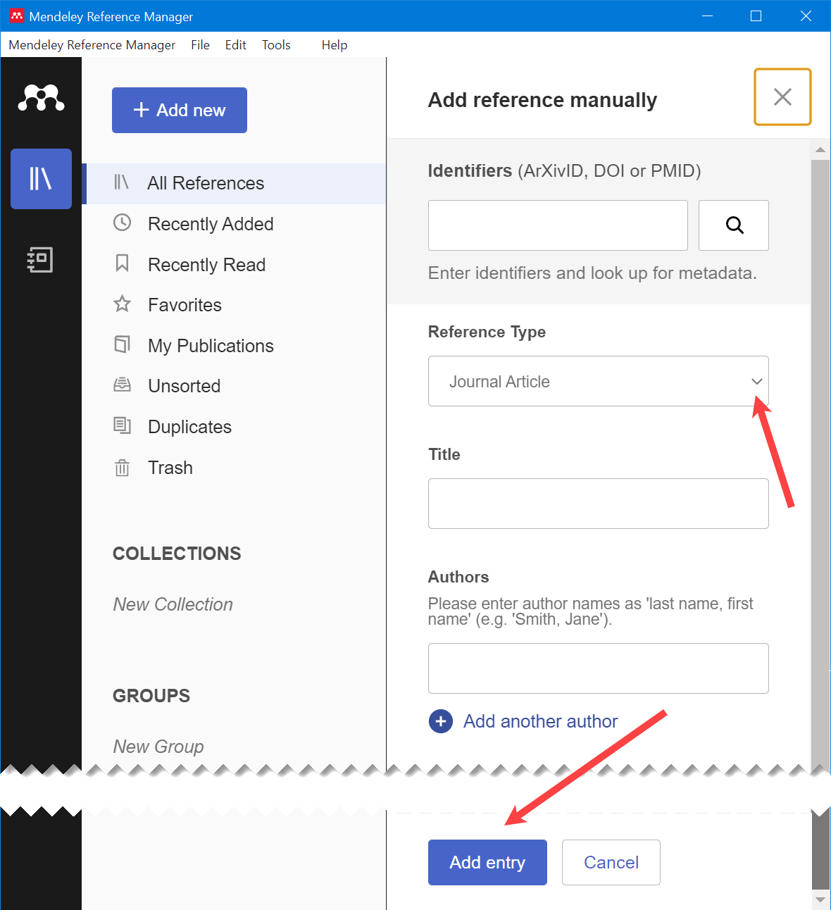The width and height of the screenshot is (831, 910).
Task: Click the Duplicates icon
Action: 122,425
